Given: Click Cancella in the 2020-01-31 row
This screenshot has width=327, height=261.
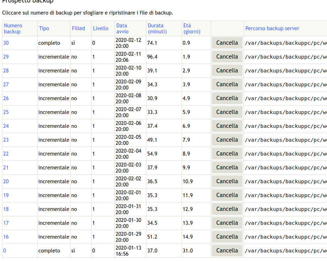Looking at the screenshot, I should (x=227, y=209).
